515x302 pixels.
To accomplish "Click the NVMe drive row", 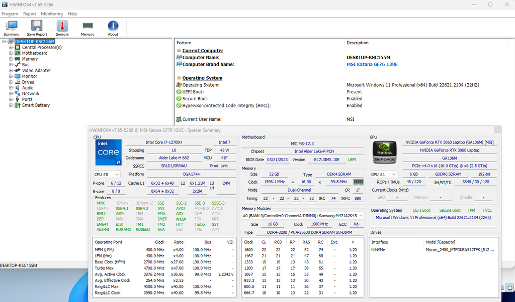I will pos(434,250).
